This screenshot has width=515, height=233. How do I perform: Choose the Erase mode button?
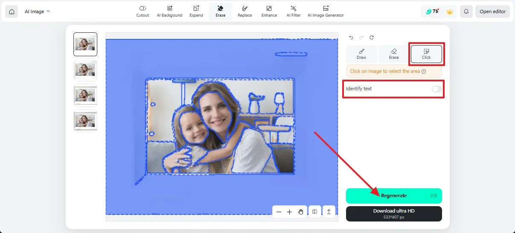point(394,54)
